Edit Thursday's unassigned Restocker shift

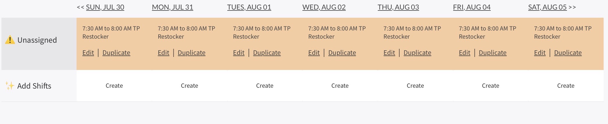(x=389, y=53)
